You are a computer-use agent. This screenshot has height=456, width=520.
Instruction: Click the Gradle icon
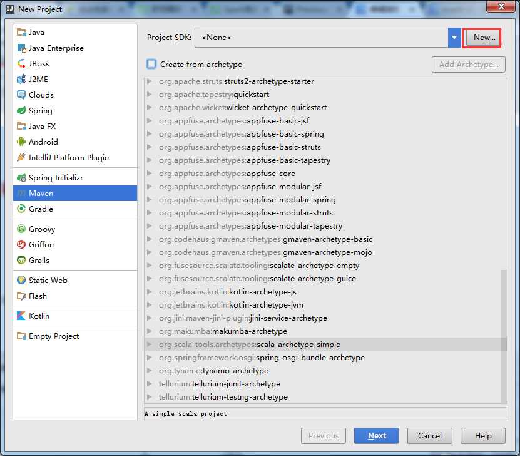[21, 209]
